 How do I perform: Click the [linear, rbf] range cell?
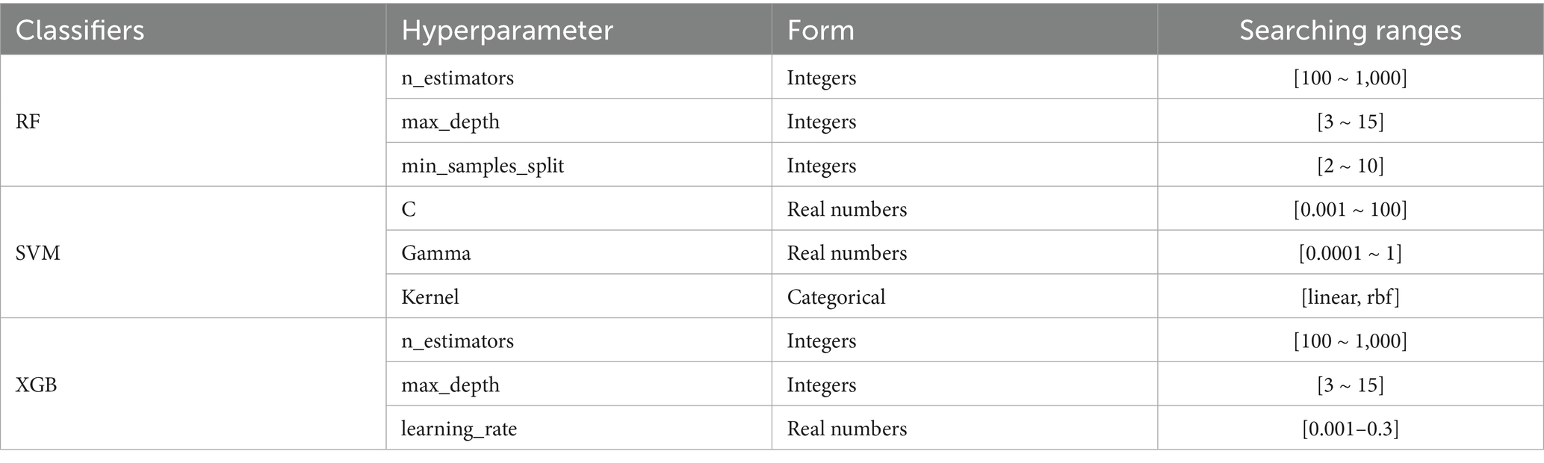pyautogui.click(x=1350, y=297)
